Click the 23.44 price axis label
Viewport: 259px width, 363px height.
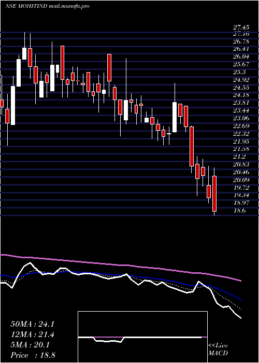[242, 110]
